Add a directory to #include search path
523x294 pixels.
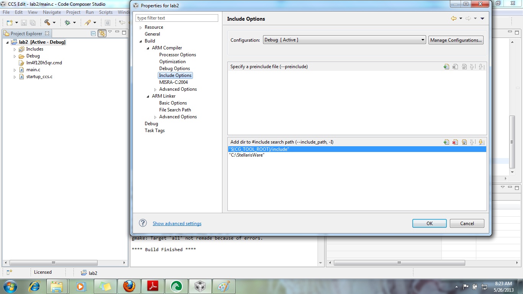tap(446, 142)
